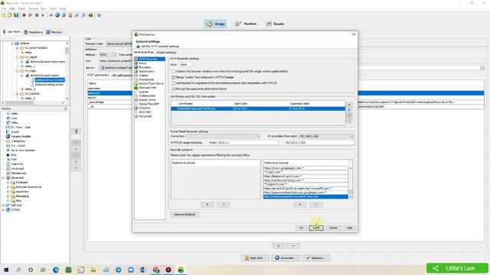Click the Windows Start button

tap(6, 270)
